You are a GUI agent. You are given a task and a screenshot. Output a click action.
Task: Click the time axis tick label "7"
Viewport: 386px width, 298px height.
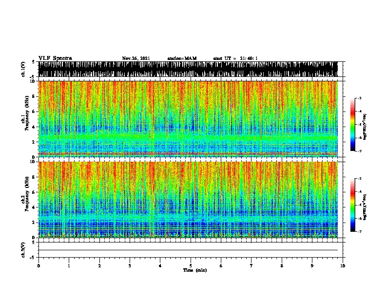coord(251,266)
